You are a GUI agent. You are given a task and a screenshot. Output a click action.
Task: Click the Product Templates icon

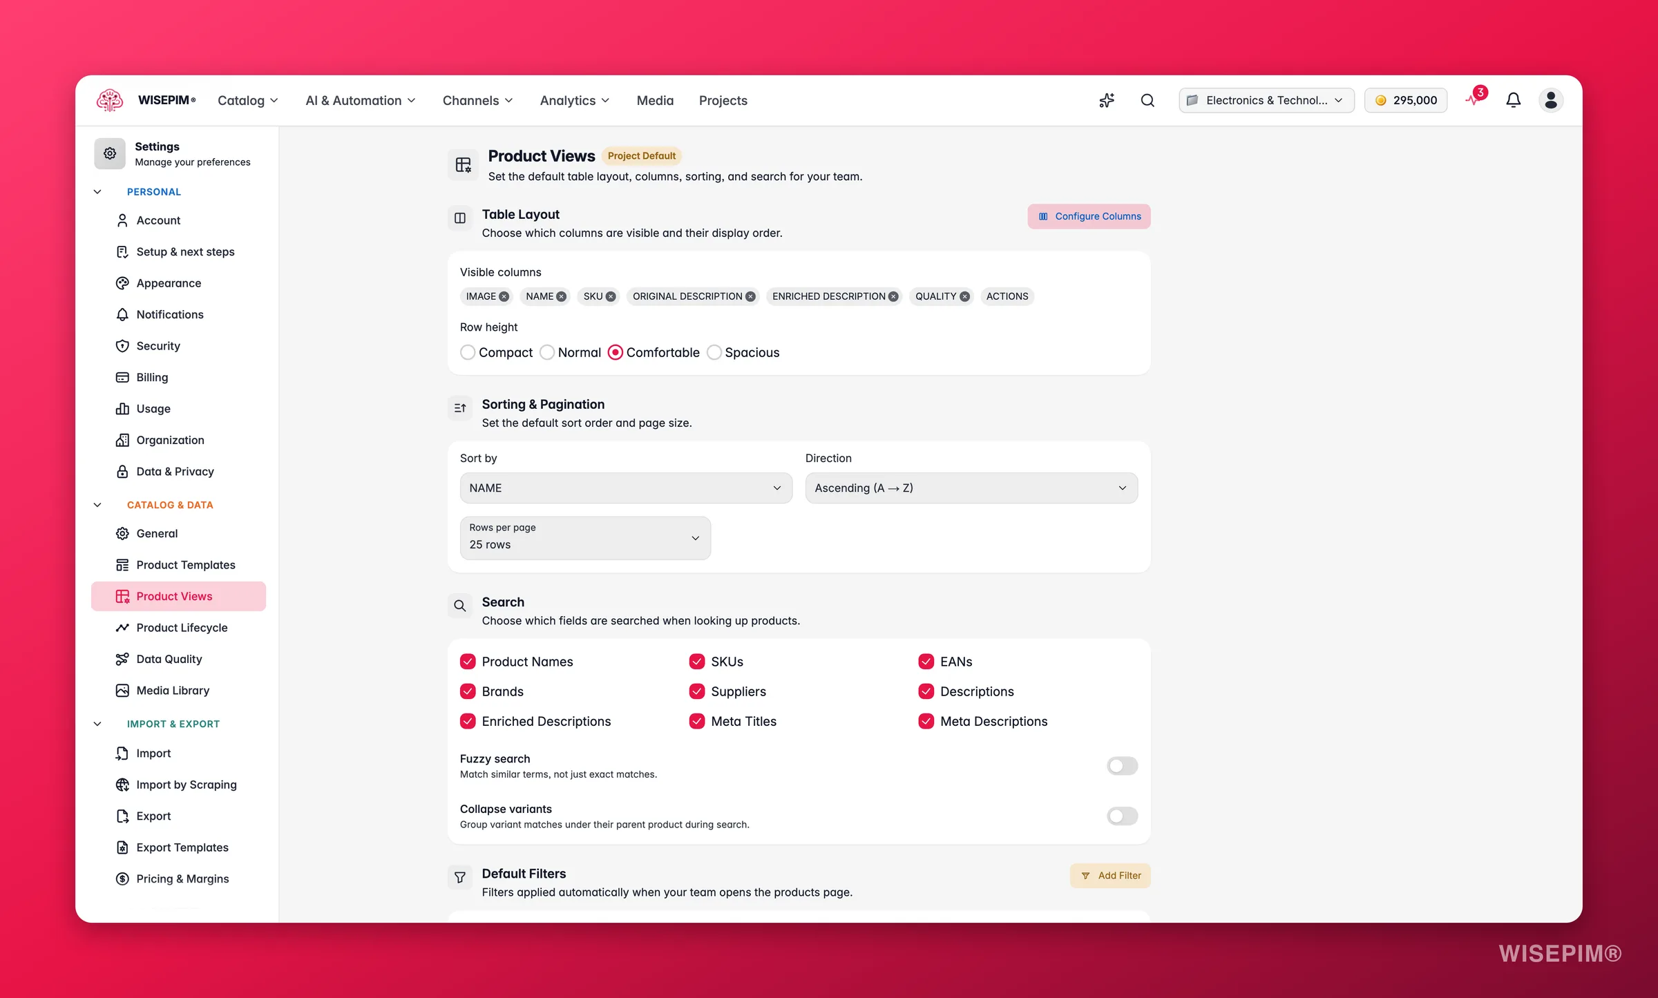122,565
